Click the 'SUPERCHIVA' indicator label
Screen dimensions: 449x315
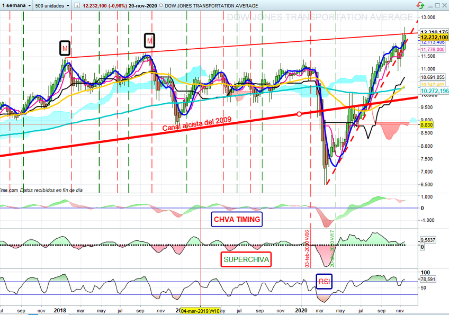(246, 259)
